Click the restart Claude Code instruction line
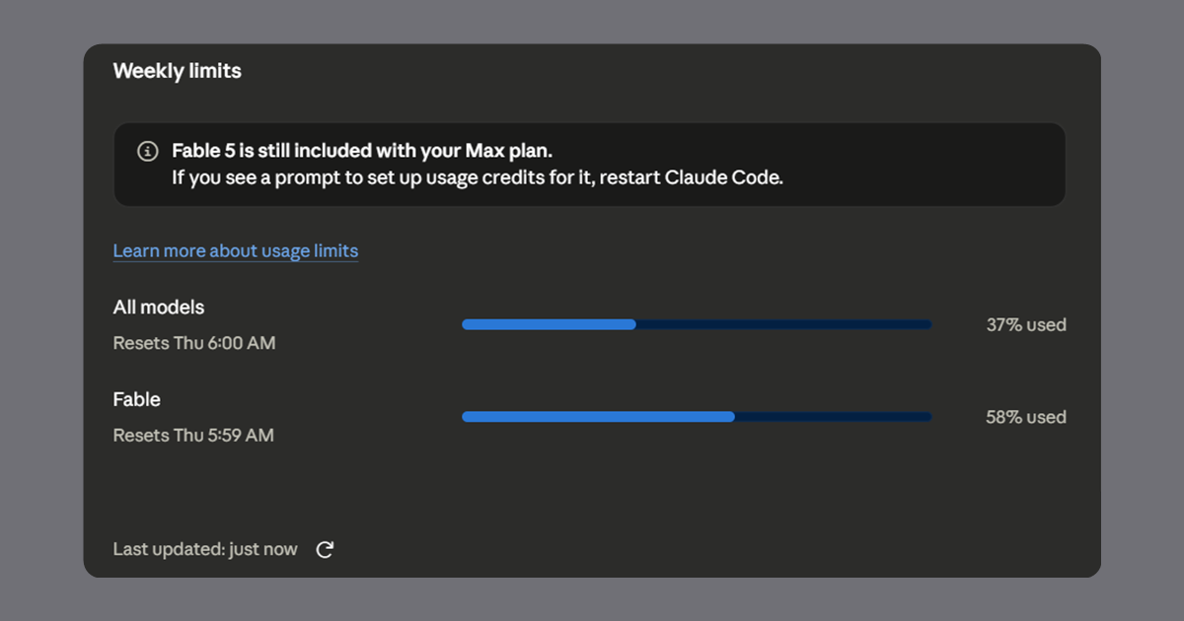The image size is (1184, 621). 478,179
